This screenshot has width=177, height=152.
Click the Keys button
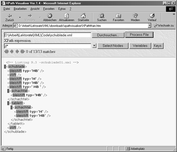[157, 46]
